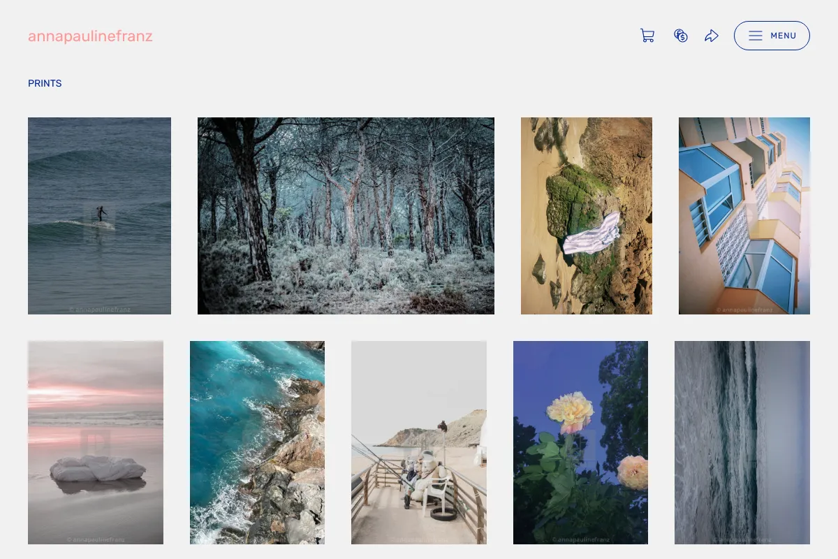Click the currency selector coin icon
The width and height of the screenshot is (838, 559).
point(681,36)
